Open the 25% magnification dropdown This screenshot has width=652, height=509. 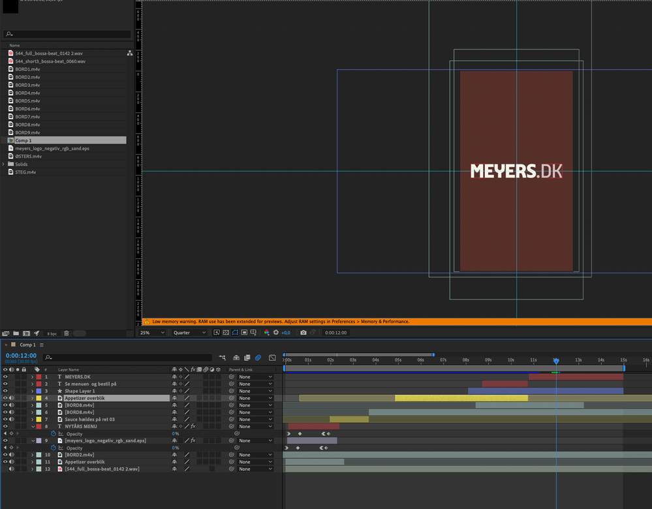(152, 333)
